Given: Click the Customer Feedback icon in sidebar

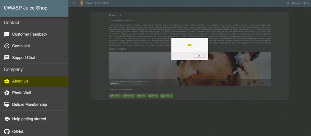Looking at the screenshot, I should tap(7, 34).
